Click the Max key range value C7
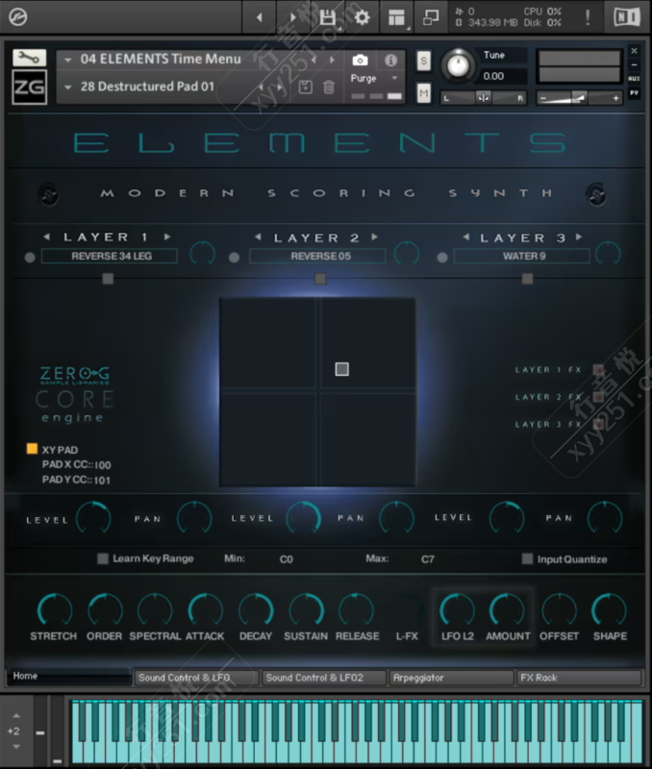The height and width of the screenshot is (769, 652). pyautogui.click(x=427, y=559)
